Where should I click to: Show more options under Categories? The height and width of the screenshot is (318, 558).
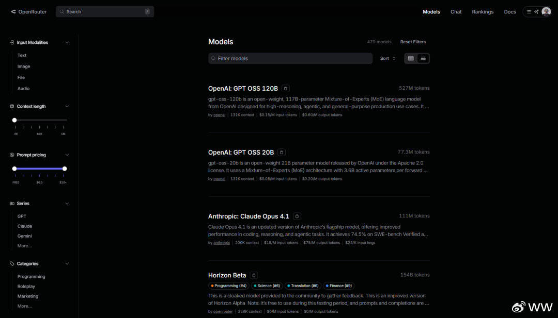(25, 306)
